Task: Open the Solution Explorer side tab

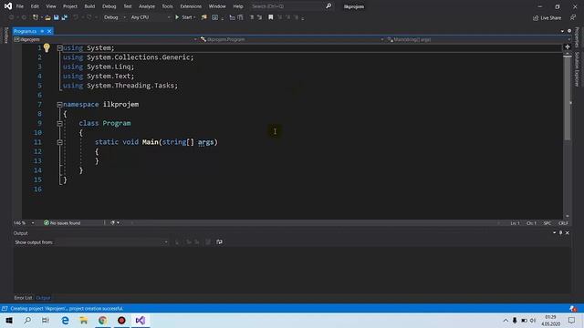Action: [577, 69]
